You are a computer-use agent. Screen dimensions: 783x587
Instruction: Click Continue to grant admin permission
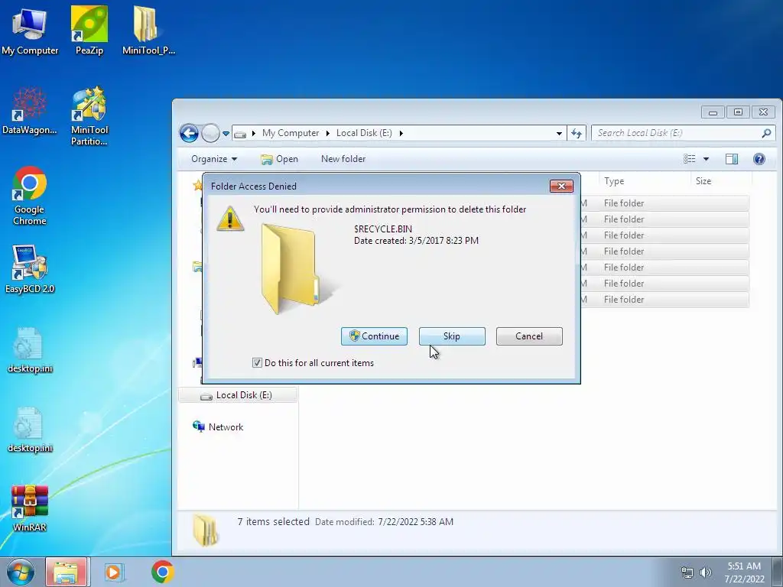pyautogui.click(x=374, y=336)
